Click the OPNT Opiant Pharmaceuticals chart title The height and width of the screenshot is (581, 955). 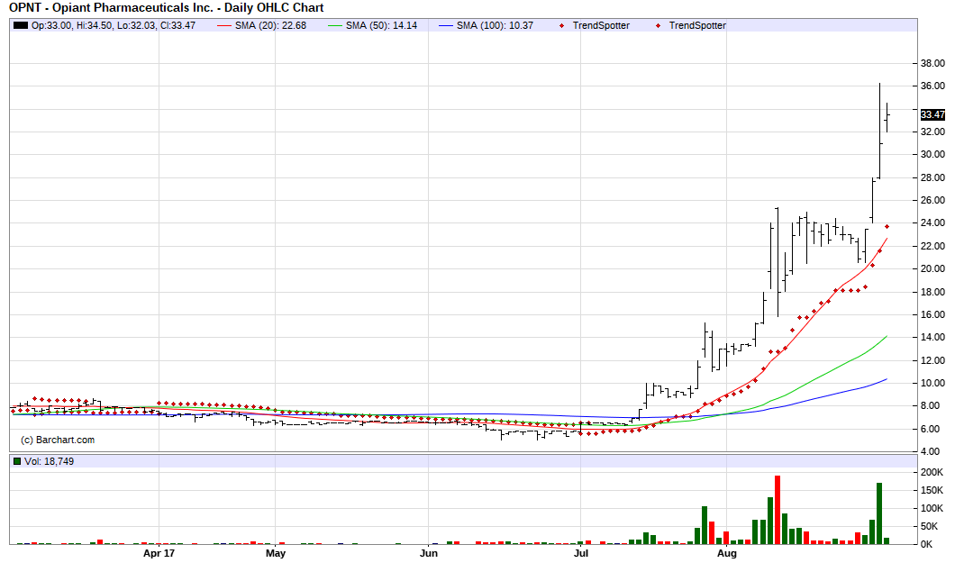coord(167,8)
